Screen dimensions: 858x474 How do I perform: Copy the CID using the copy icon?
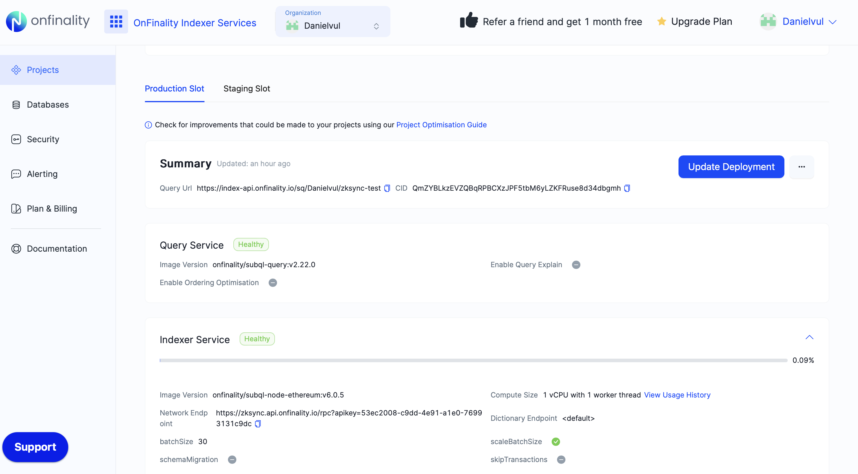click(626, 188)
